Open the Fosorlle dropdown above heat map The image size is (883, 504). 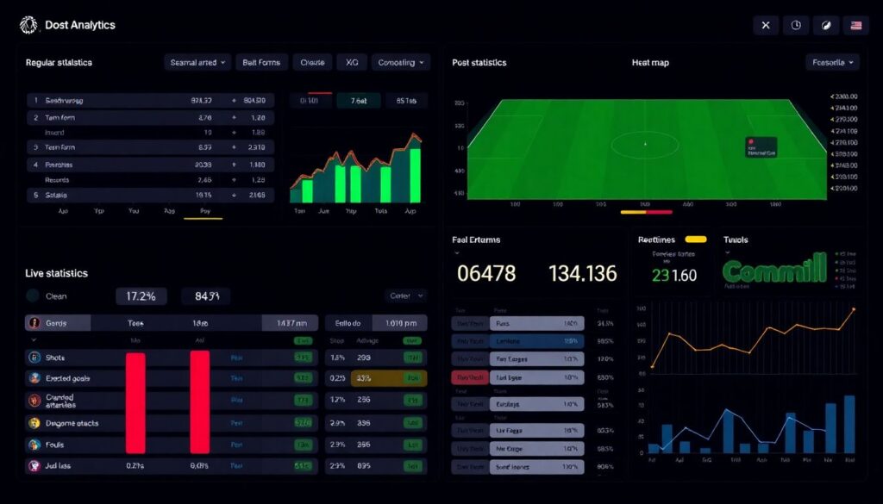[x=832, y=62]
